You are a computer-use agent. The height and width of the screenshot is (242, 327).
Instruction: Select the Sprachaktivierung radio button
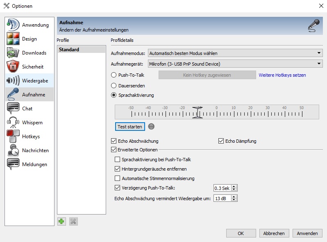point(114,95)
